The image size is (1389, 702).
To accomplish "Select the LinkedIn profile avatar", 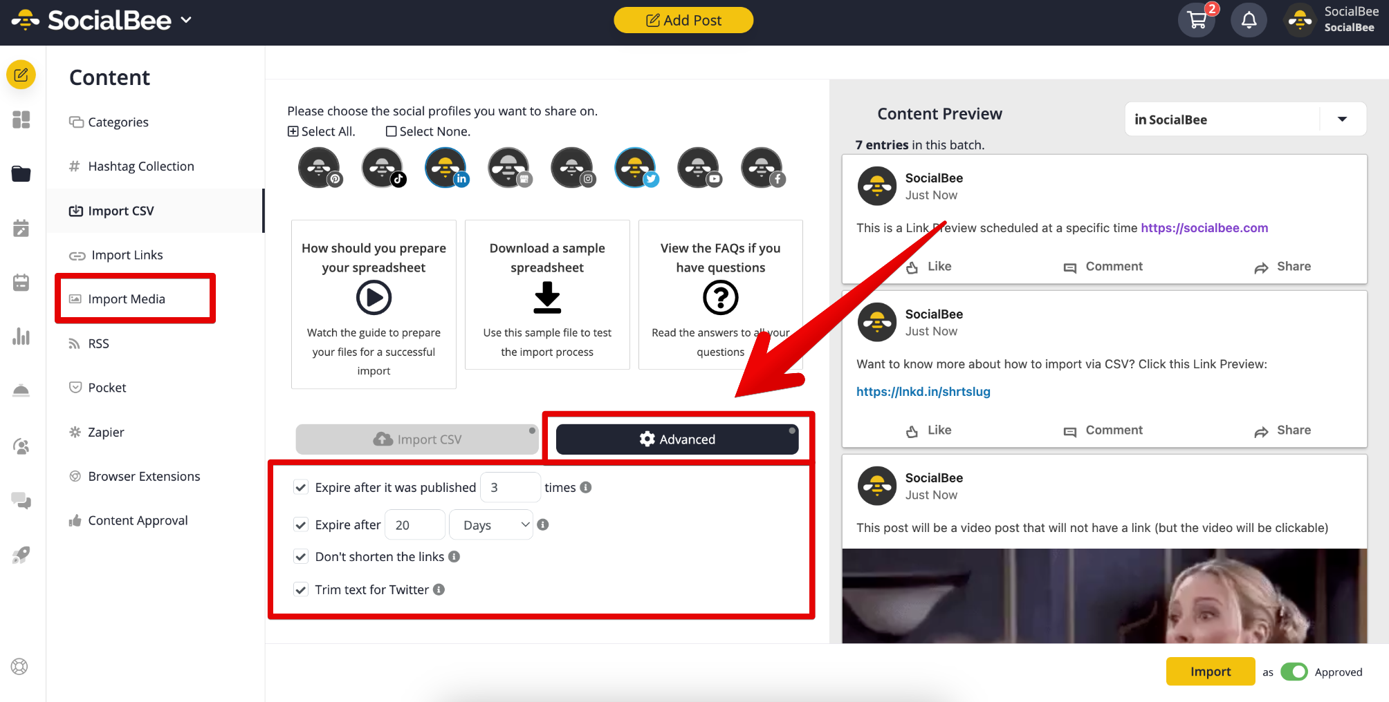I will pyautogui.click(x=445, y=168).
